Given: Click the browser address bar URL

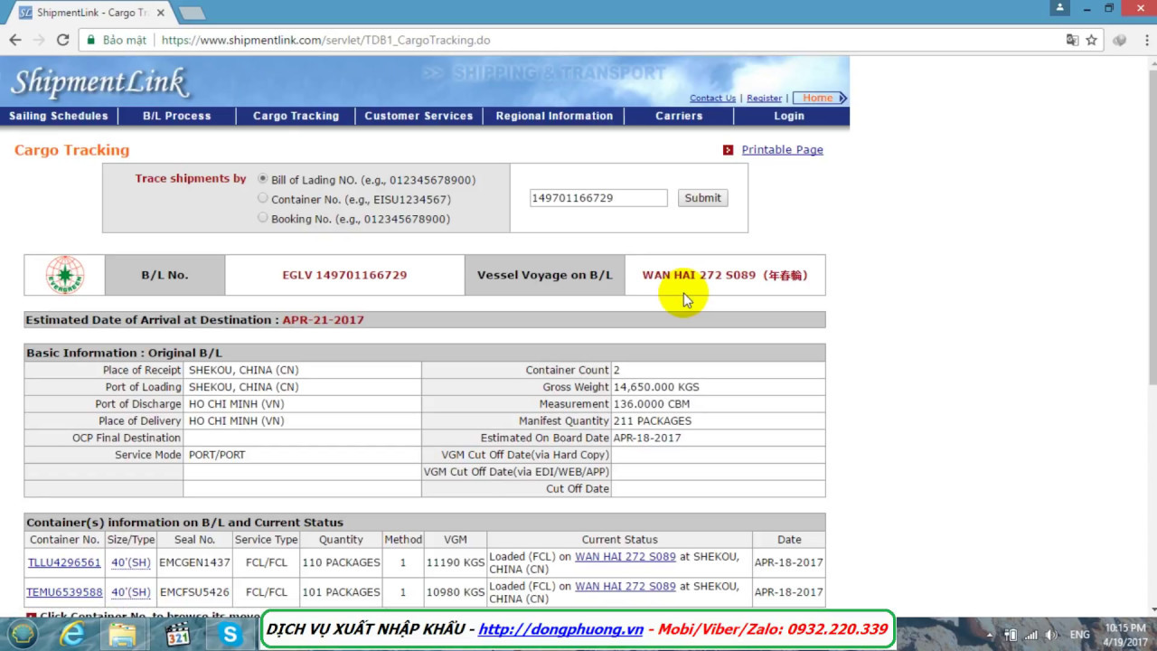Looking at the screenshot, I should click(325, 40).
